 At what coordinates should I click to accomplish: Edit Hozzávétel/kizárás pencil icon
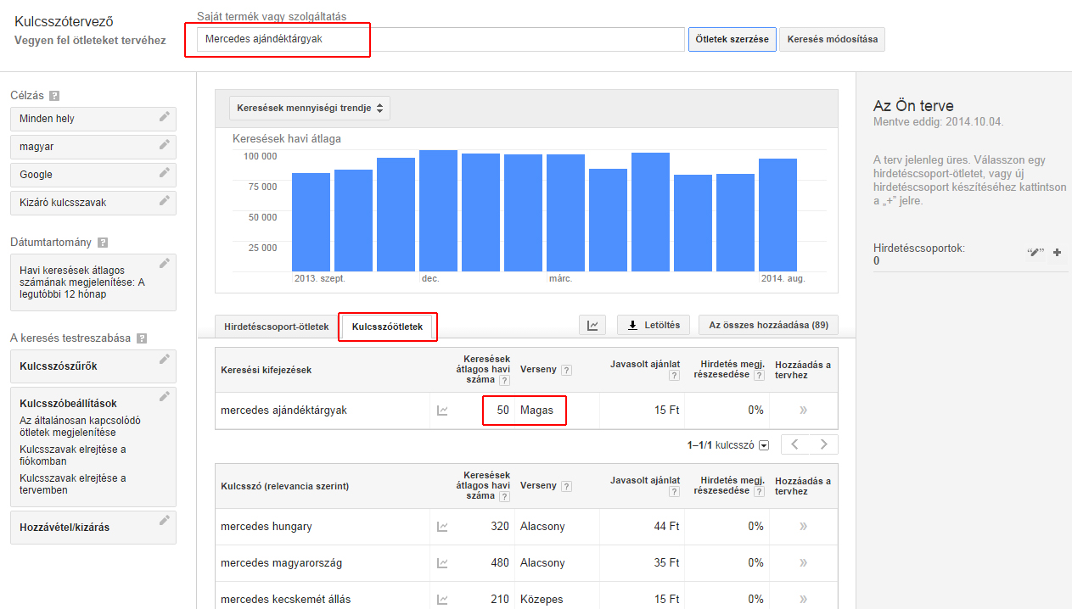coord(165,521)
